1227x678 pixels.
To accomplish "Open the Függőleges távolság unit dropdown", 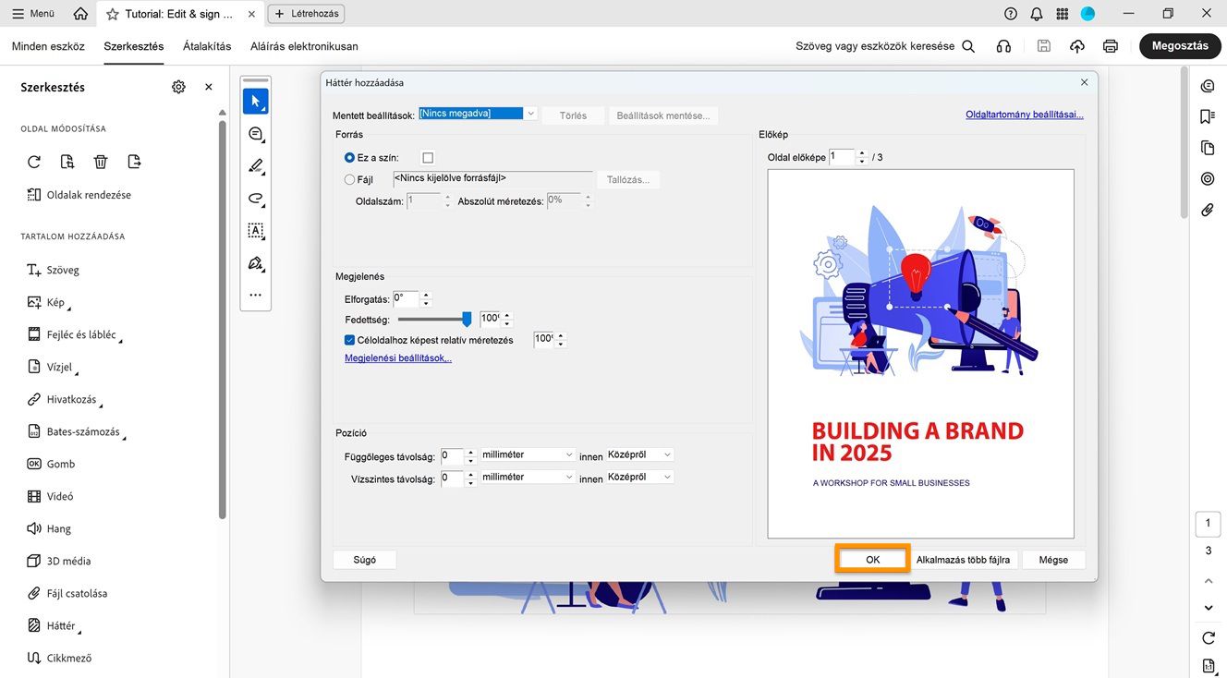I will coord(528,454).
